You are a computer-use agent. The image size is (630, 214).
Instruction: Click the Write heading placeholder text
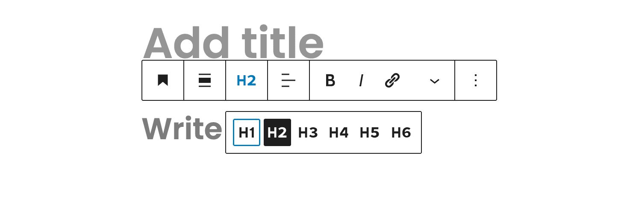click(x=182, y=129)
